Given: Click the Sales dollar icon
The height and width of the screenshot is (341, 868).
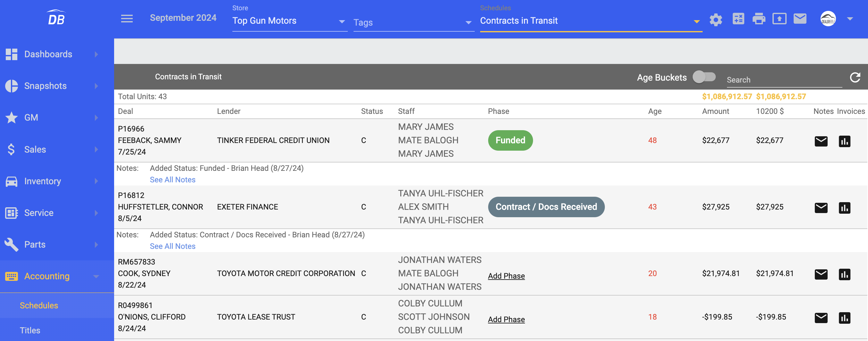Looking at the screenshot, I should (11, 149).
